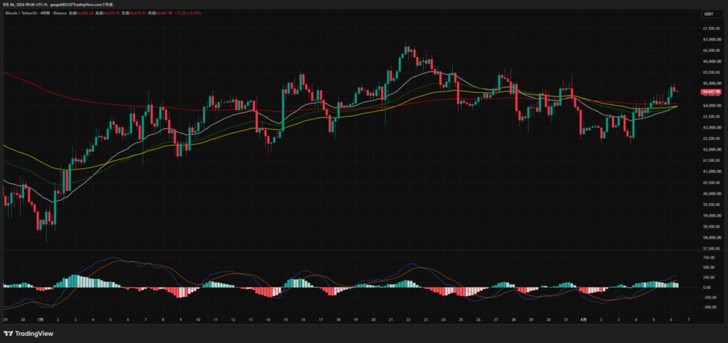Image resolution: width=728 pixels, height=343 pixels.
Task: Click the 59,000.00 price axis label
Action: (712, 216)
